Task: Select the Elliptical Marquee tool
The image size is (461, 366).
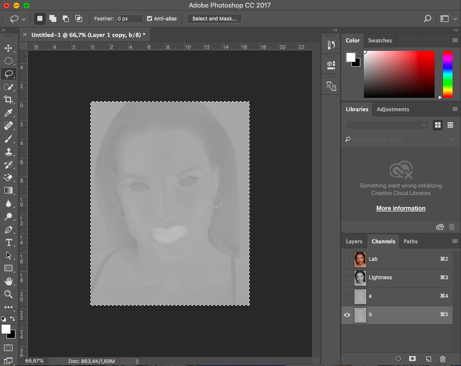Action: click(8, 61)
